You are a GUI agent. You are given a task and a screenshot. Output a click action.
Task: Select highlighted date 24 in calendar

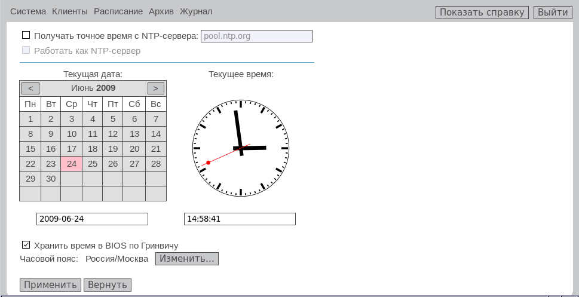coord(72,164)
